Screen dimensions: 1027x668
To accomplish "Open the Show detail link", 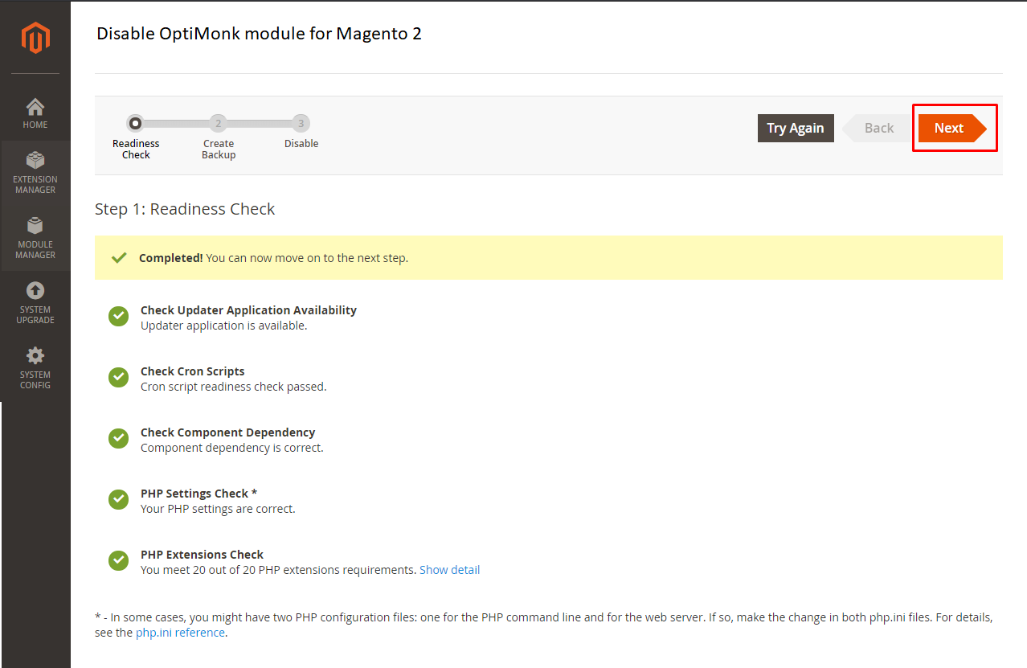I will pos(450,570).
